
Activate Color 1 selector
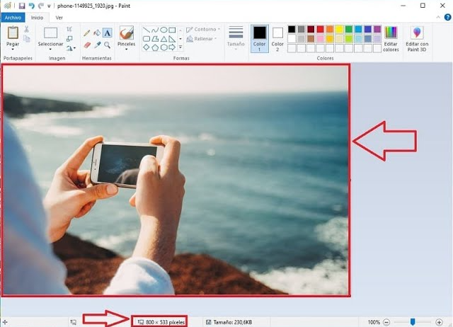[x=259, y=37]
